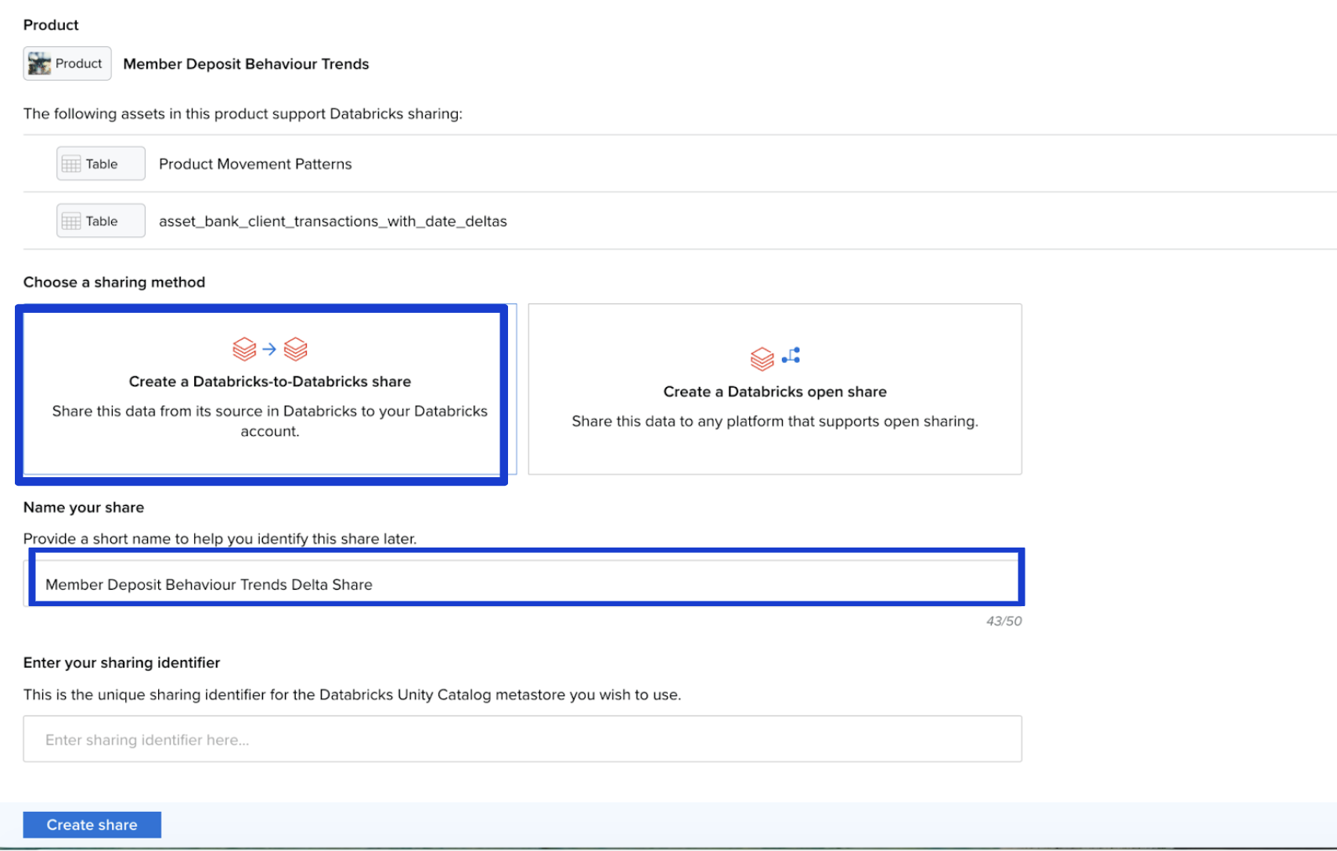Click the Product thumbnail image icon
Image resolution: width=1337 pixels, height=851 pixels.
(39, 63)
